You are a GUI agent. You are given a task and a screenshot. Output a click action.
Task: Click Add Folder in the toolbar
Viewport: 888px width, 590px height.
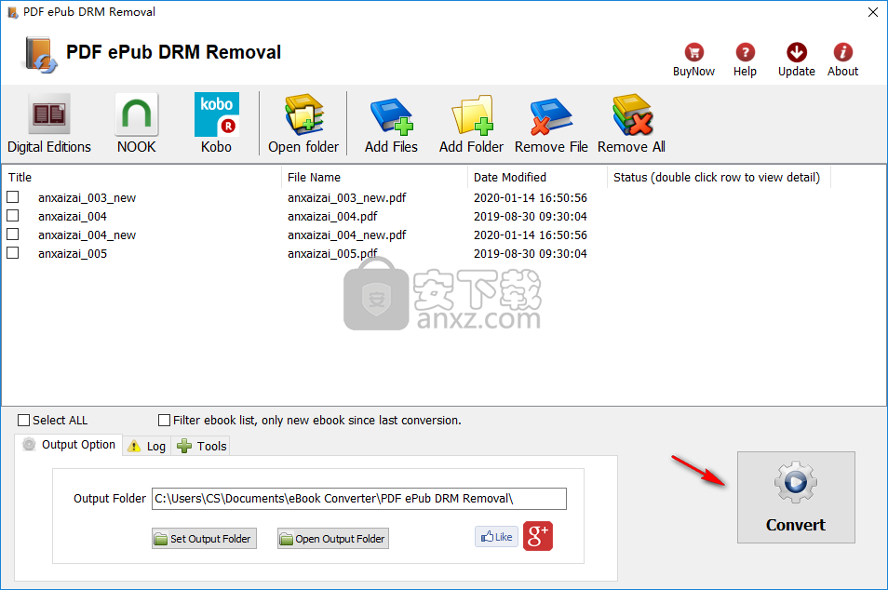pos(471,124)
